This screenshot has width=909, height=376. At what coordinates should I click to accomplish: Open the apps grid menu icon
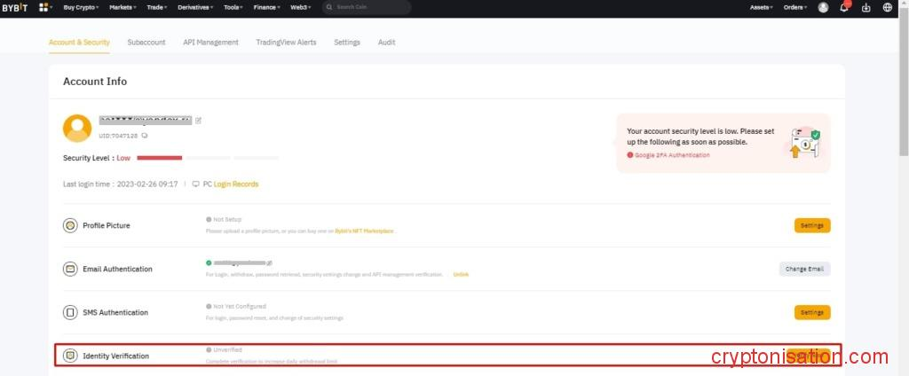coord(43,7)
